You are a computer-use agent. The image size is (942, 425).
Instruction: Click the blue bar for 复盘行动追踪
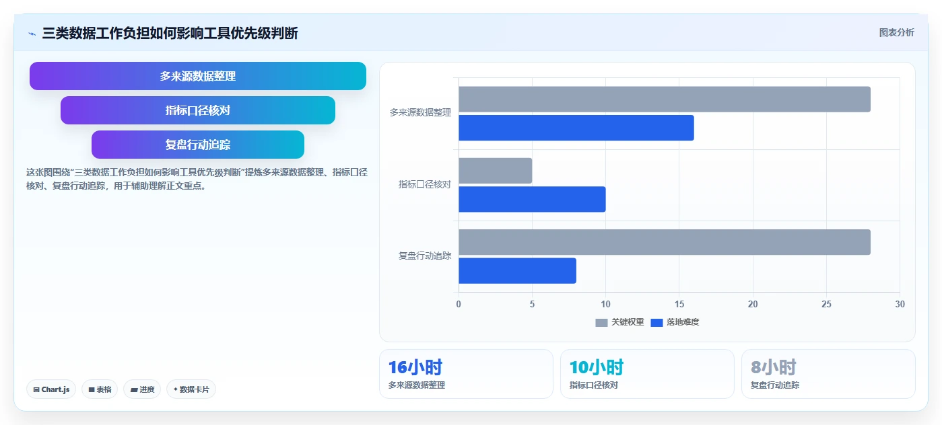[517, 270]
